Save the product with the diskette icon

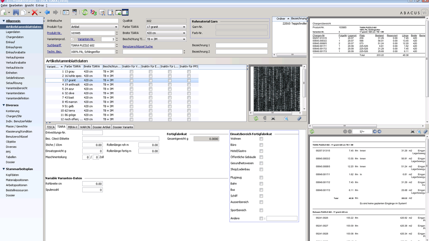[16, 12]
